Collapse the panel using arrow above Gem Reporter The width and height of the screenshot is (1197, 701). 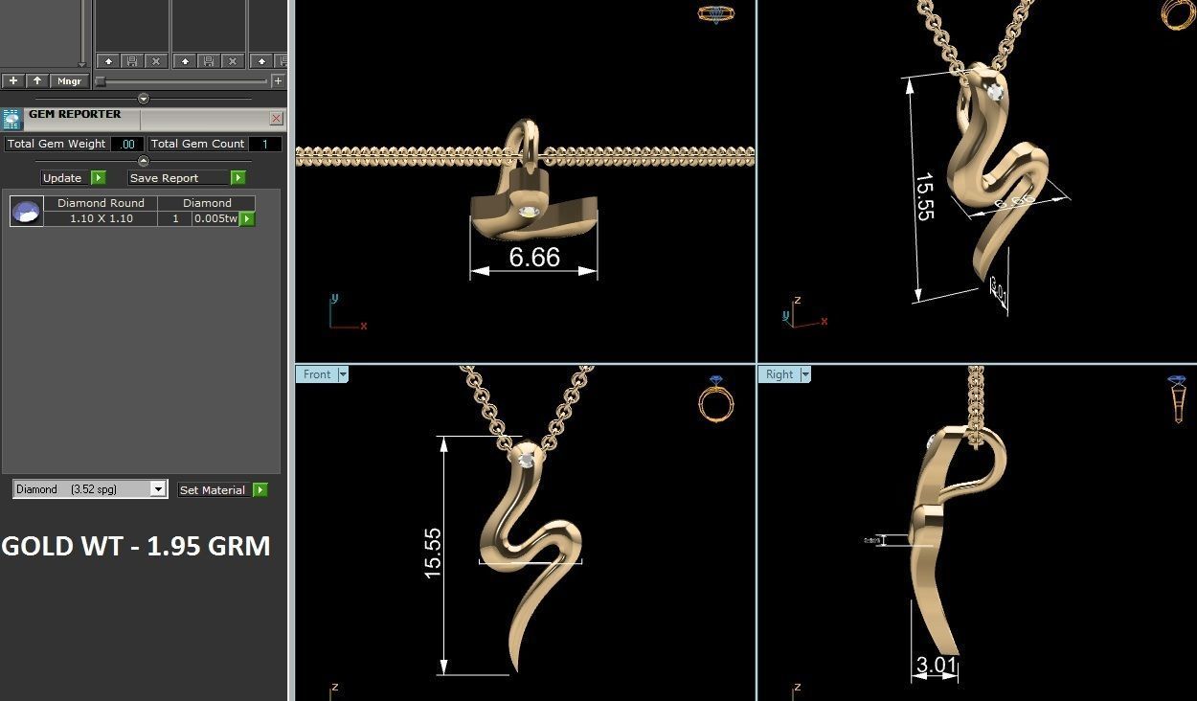click(x=144, y=99)
